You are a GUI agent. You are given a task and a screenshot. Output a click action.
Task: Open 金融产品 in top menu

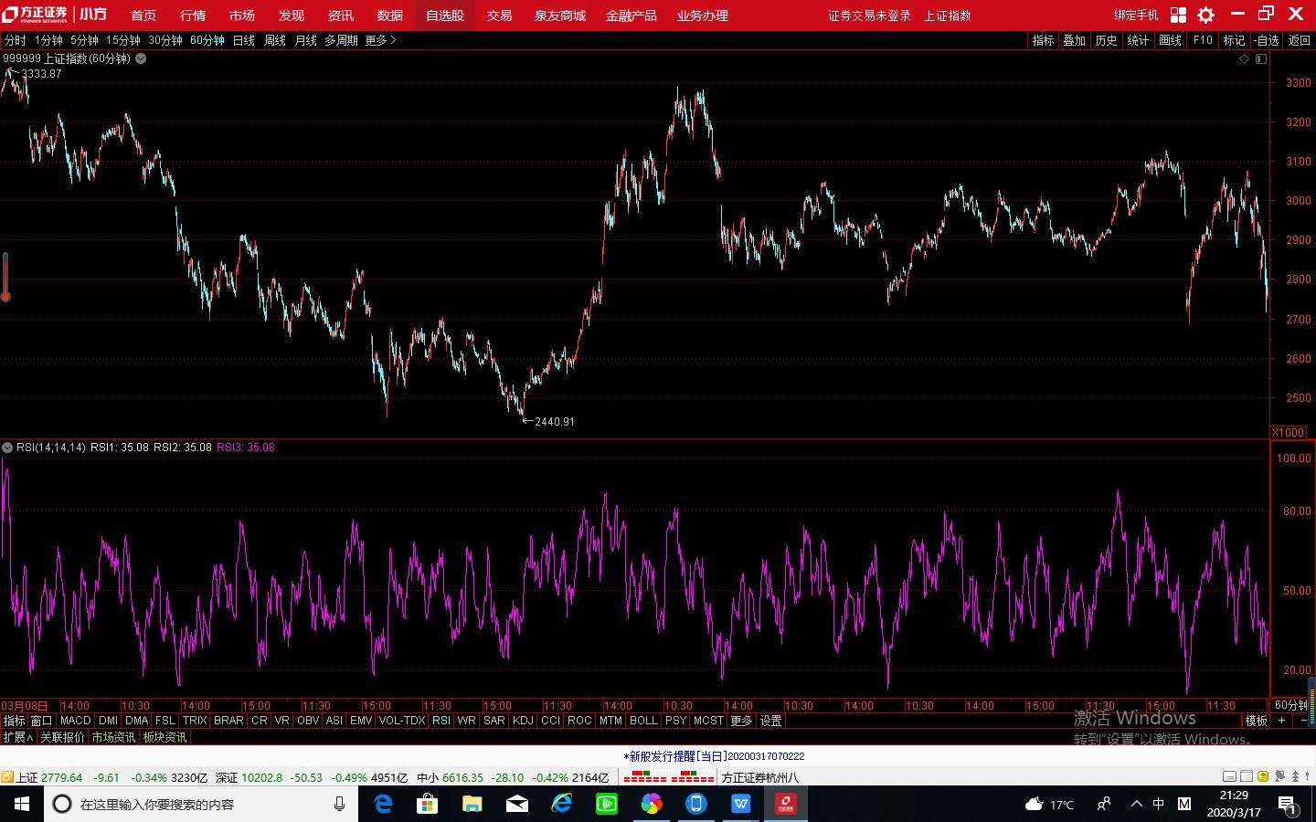click(x=631, y=16)
